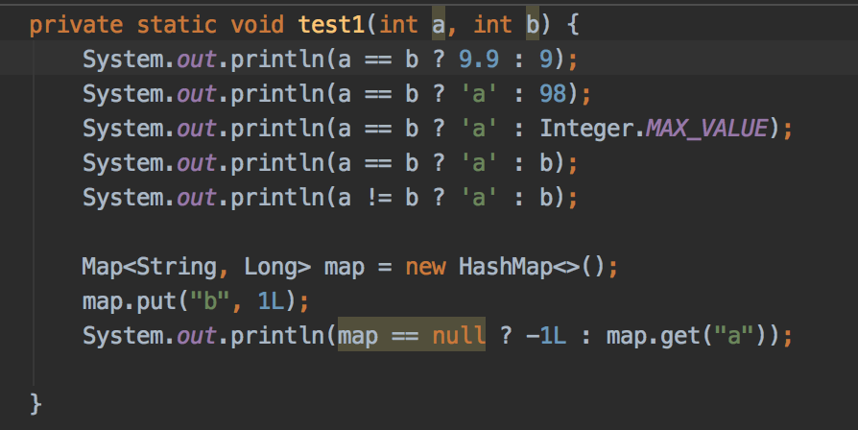This screenshot has width=858, height=430.
Task: Click the 'static' keyword
Action: pyautogui.click(x=177, y=25)
